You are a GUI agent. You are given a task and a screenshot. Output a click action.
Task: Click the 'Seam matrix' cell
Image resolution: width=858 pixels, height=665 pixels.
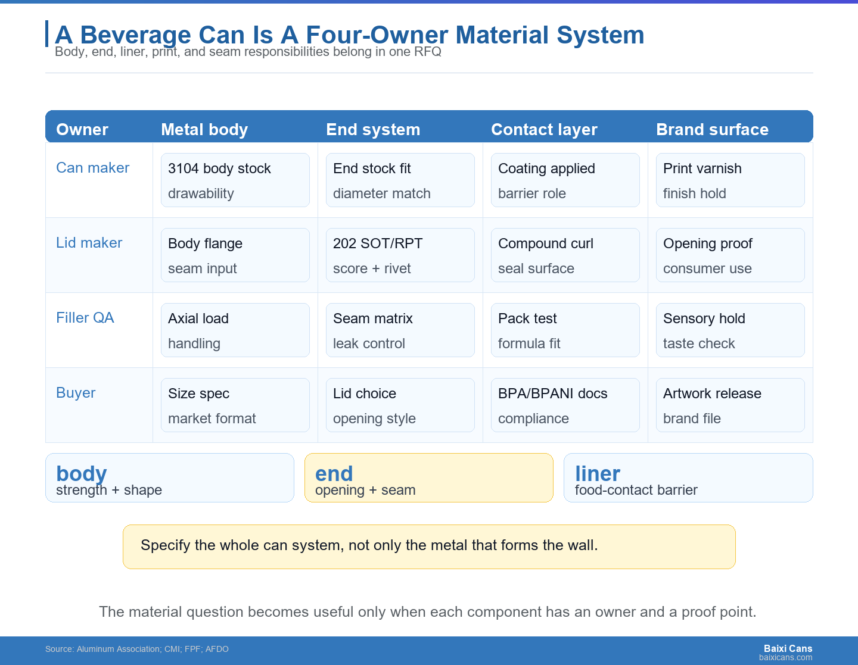pyautogui.click(x=400, y=330)
